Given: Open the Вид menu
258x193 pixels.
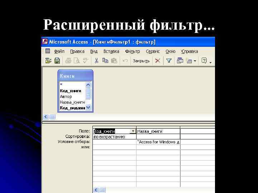Looking at the screenshot, I should click(94, 51).
